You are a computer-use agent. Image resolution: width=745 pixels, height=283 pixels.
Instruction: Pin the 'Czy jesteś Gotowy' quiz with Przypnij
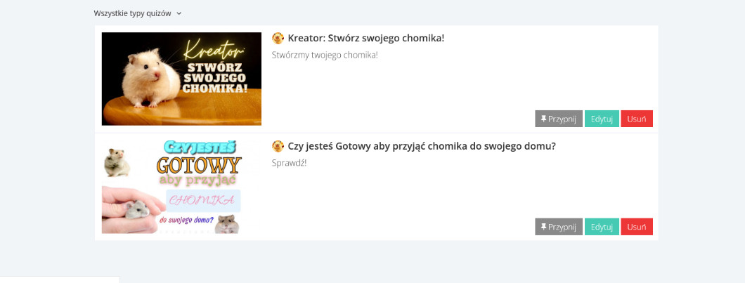pyautogui.click(x=559, y=227)
